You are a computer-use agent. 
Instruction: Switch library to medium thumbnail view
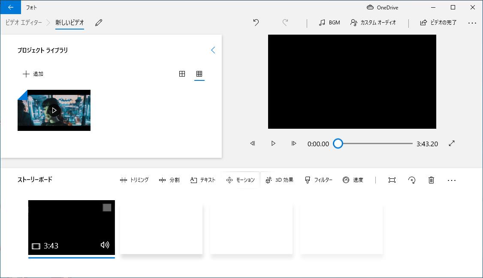point(182,74)
